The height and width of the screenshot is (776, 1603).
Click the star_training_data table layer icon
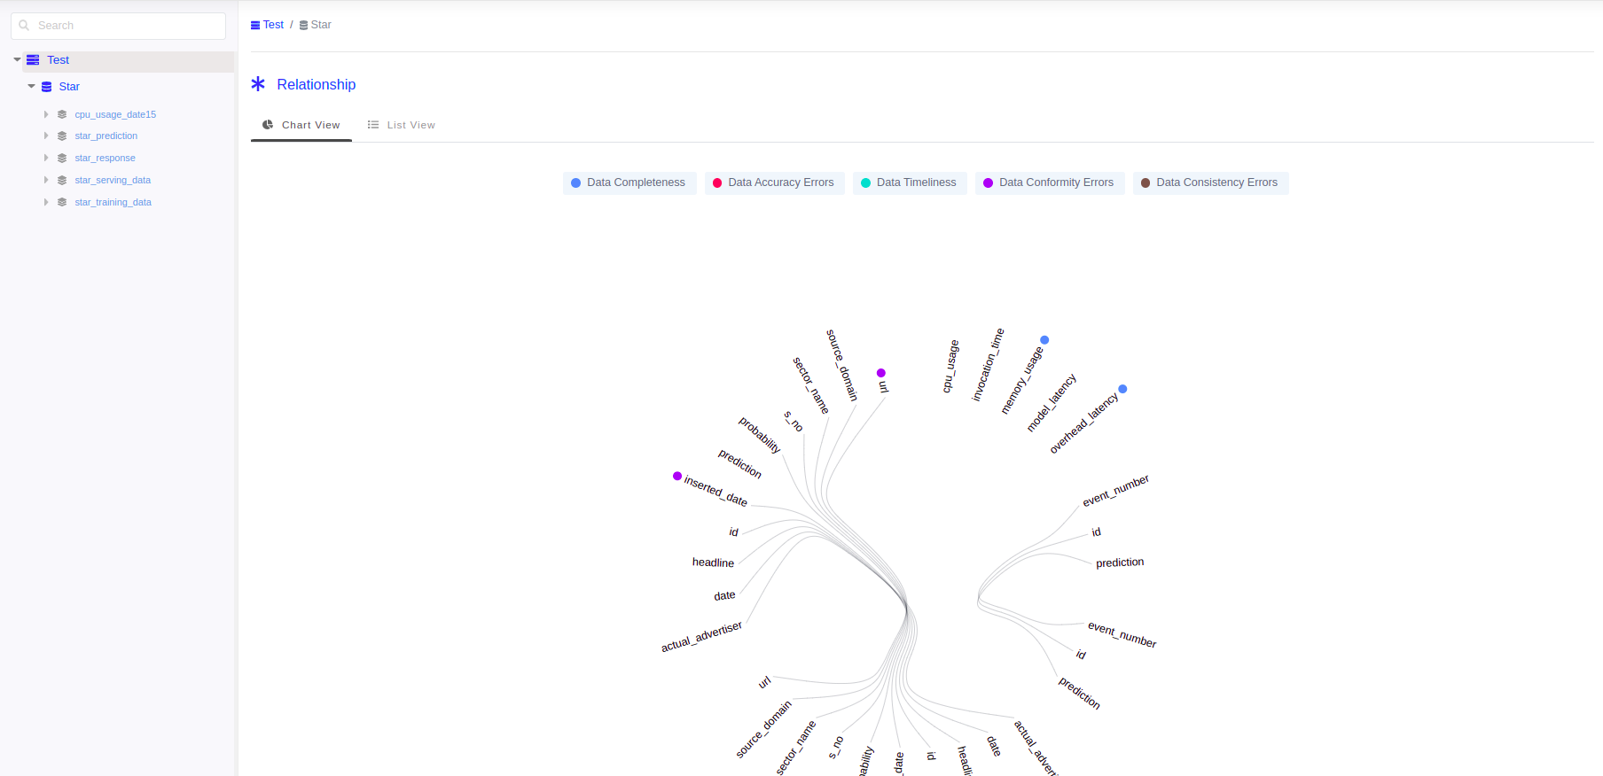coord(62,203)
